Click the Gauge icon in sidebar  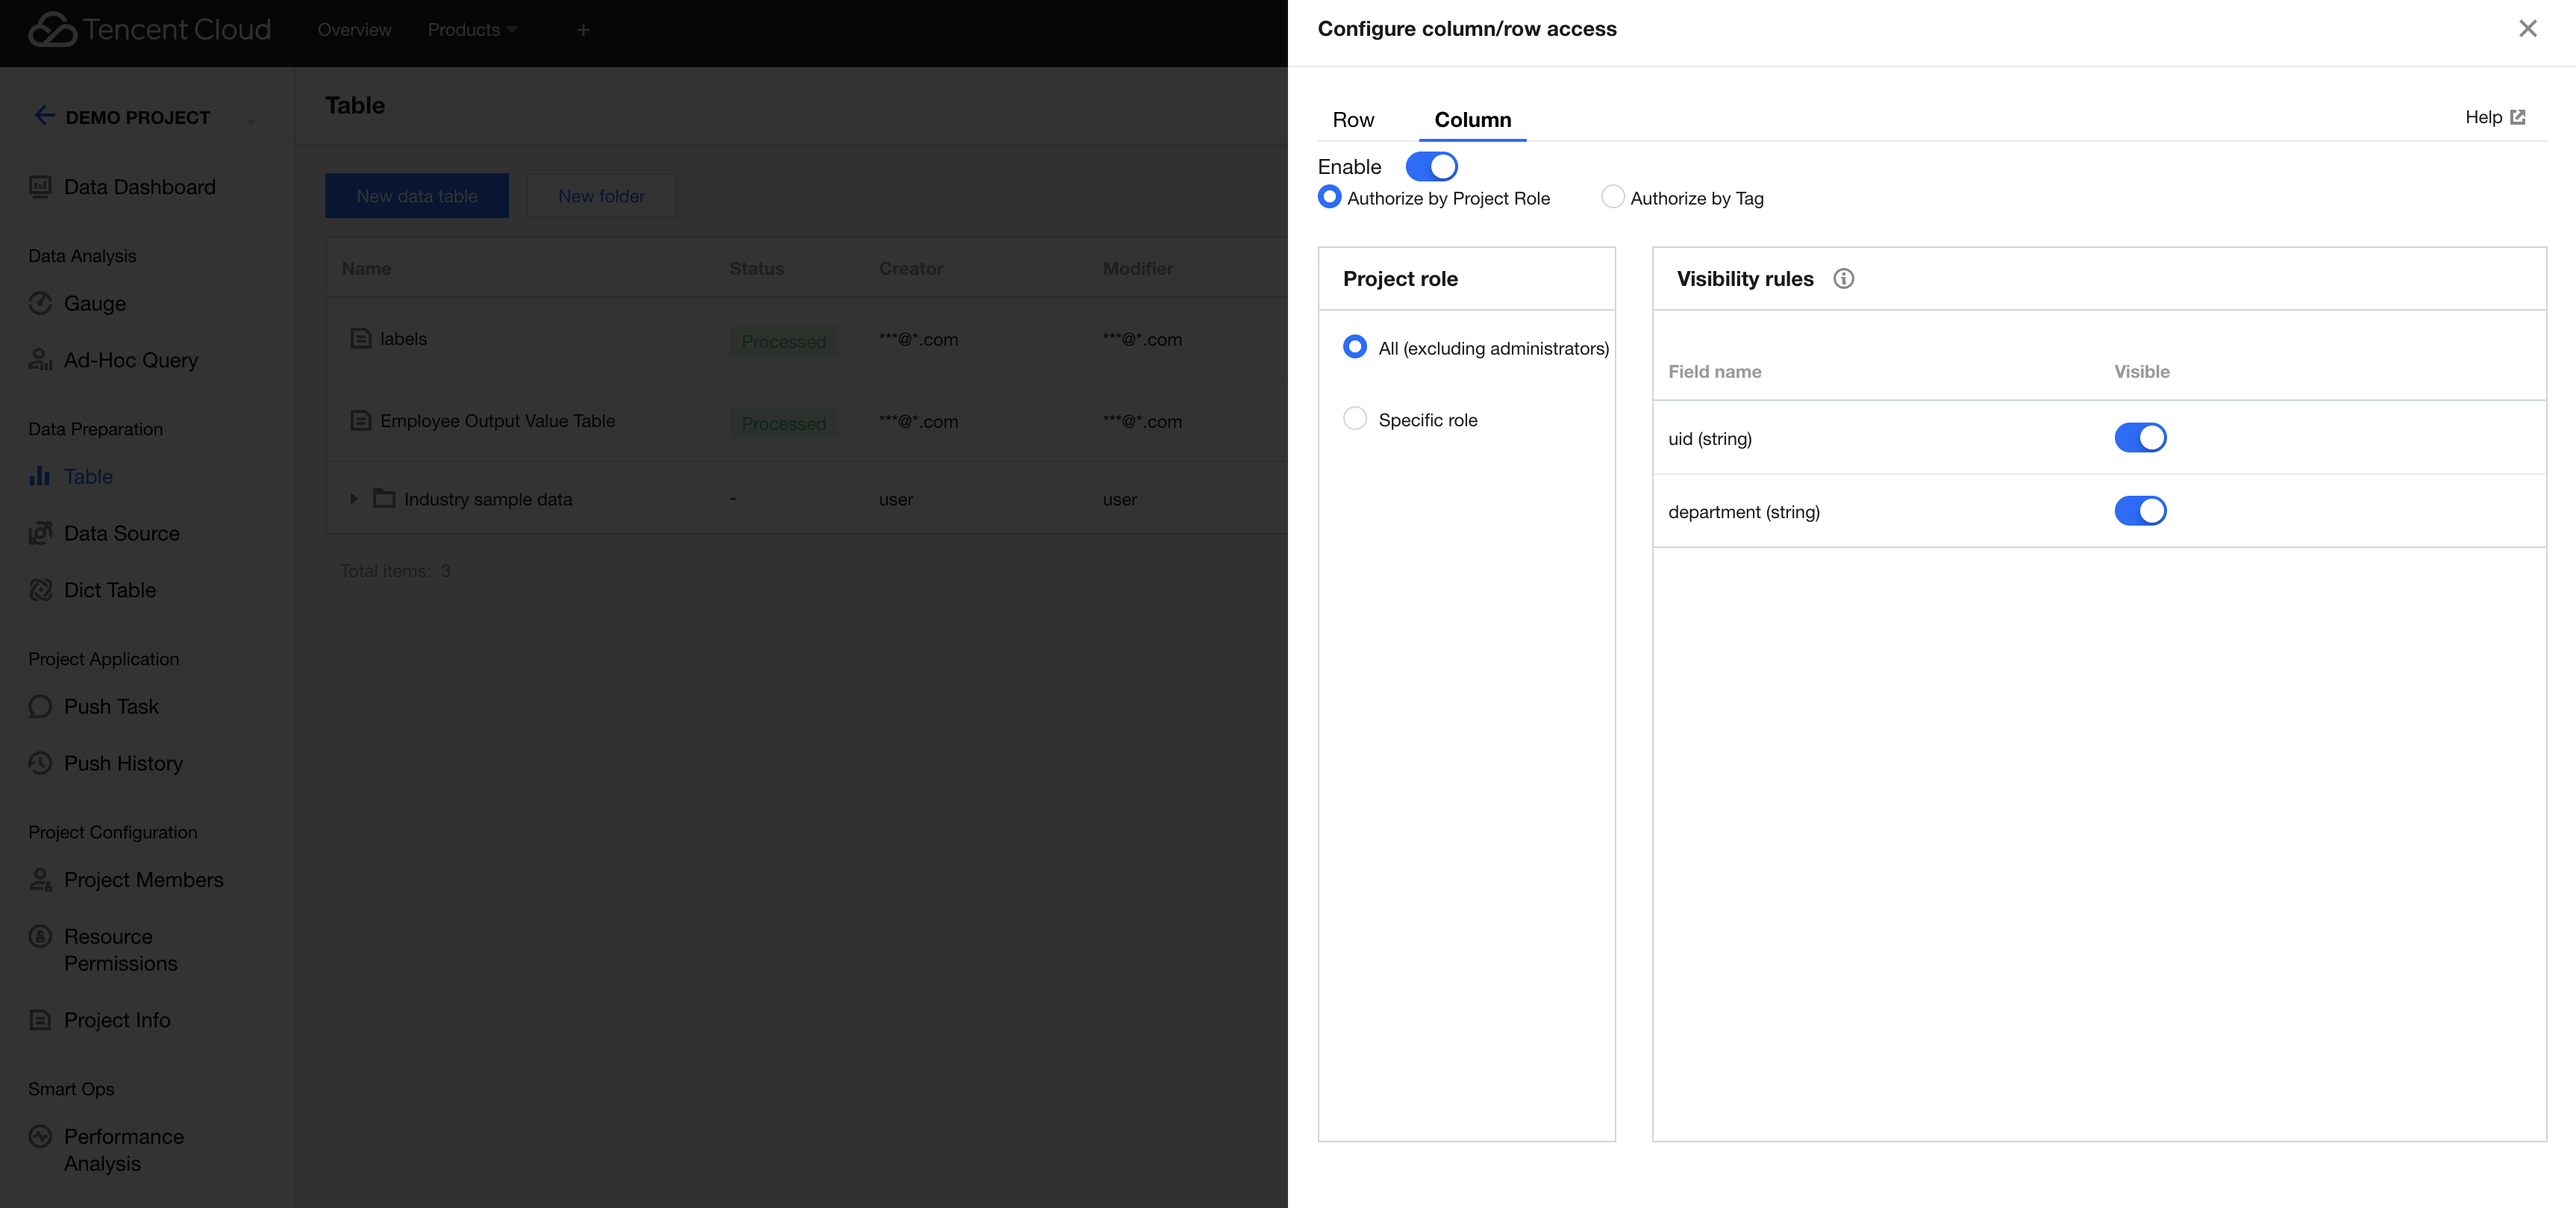pos(40,303)
